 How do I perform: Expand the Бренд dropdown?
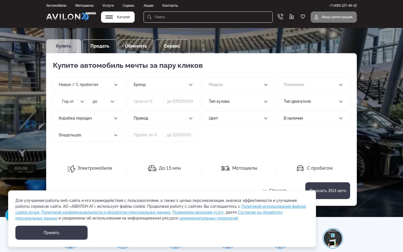(x=164, y=85)
